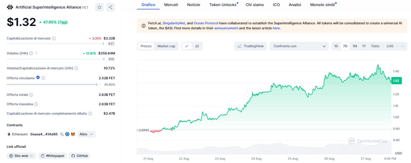The width and height of the screenshot is (411, 163).
Task: Toggle the LOG scale on chart
Action: point(390,46)
